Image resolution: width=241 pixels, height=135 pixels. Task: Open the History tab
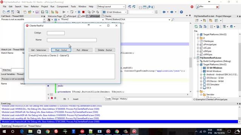(x=123, y=99)
